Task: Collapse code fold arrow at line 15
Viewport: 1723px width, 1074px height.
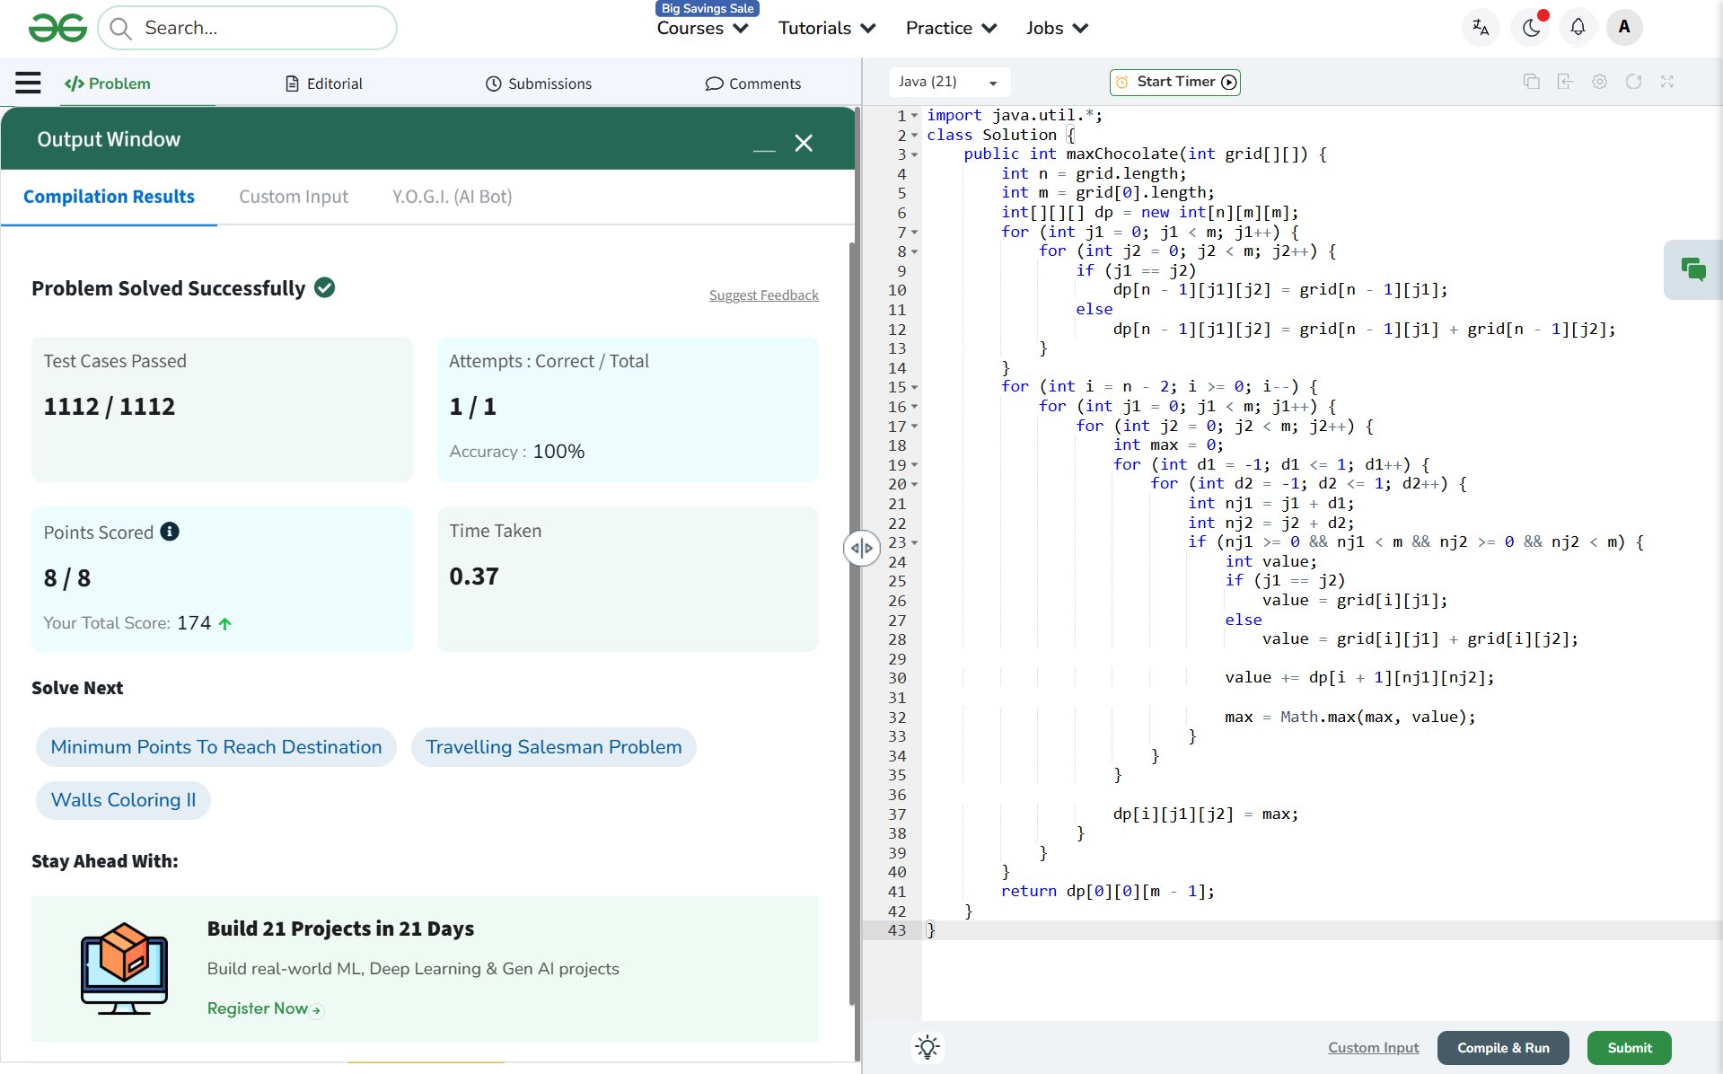Action: click(914, 388)
